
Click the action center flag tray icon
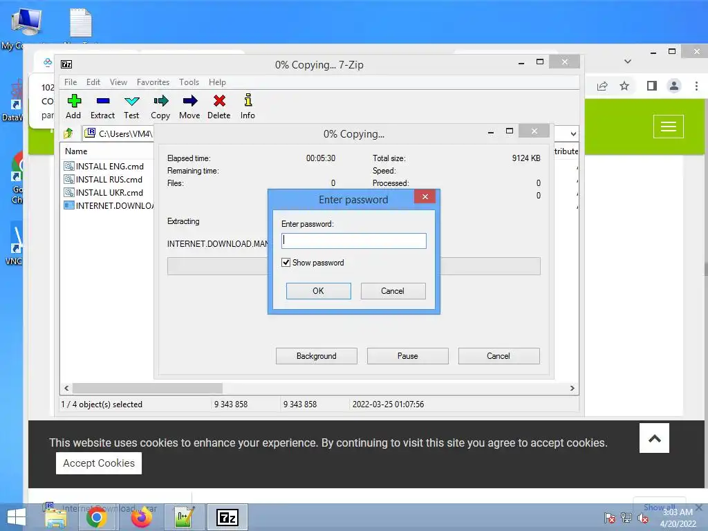click(x=610, y=517)
